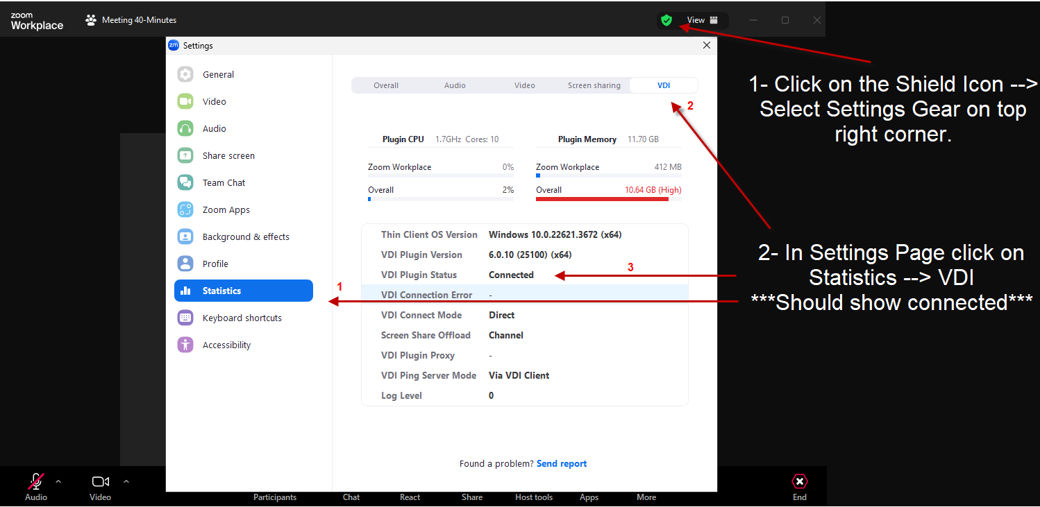Select the VDI Connection Error row
The height and width of the screenshot is (507, 1040).
tap(525, 295)
